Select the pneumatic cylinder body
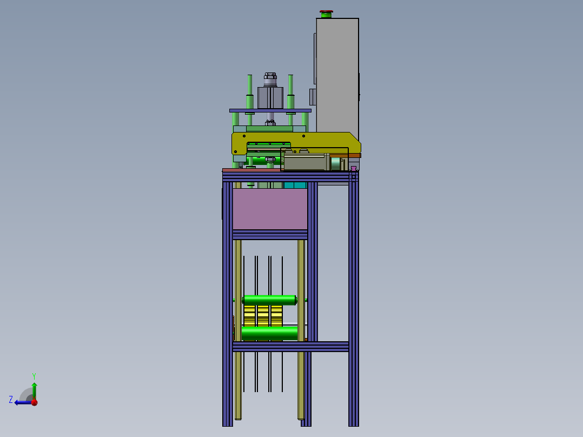The width and height of the screenshot is (583, 437). (x=269, y=97)
